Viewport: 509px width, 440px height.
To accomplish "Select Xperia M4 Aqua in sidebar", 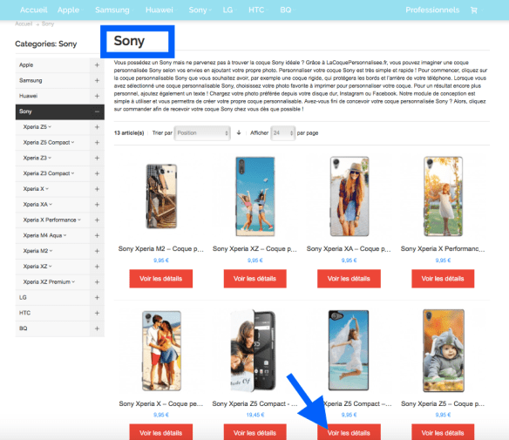I will [x=43, y=235].
